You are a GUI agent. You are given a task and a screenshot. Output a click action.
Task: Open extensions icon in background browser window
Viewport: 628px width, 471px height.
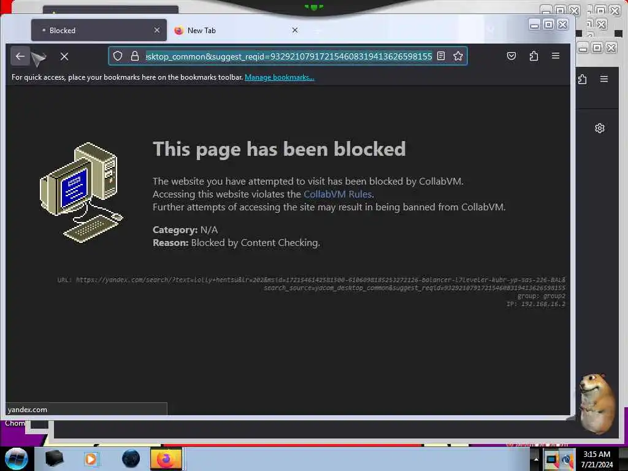[x=583, y=79]
